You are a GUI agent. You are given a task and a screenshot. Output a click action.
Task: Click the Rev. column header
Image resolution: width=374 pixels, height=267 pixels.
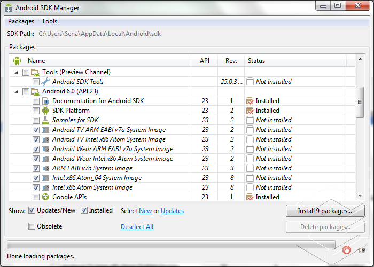coord(231,61)
